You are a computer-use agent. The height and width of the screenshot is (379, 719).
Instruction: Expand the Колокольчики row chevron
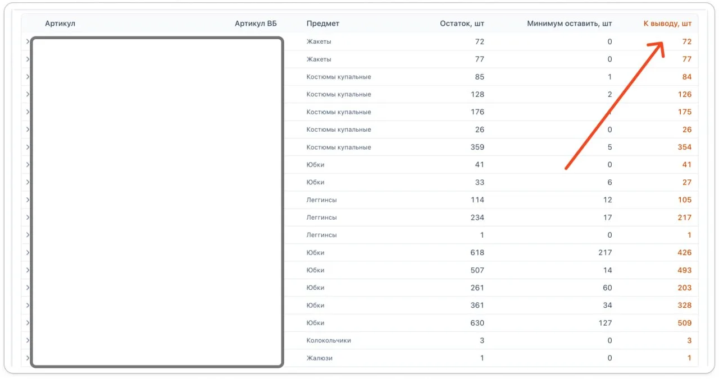point(28,340)
